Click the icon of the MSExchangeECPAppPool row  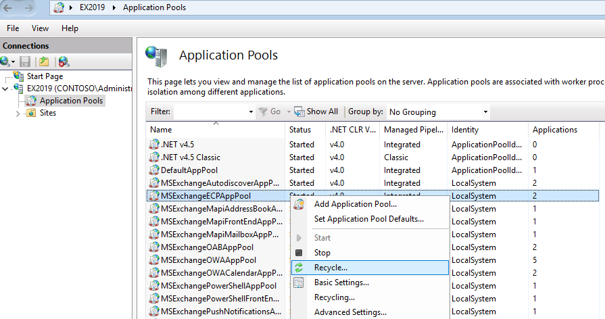pos(154,196)
